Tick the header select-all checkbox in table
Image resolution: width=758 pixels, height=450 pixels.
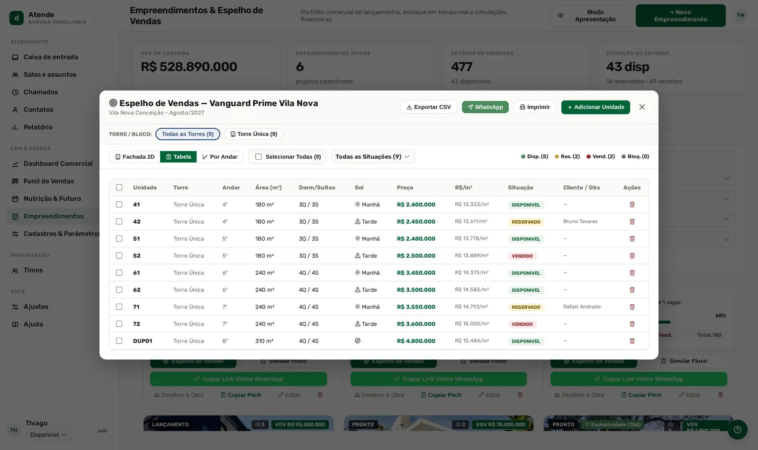[x=119, y=188]
